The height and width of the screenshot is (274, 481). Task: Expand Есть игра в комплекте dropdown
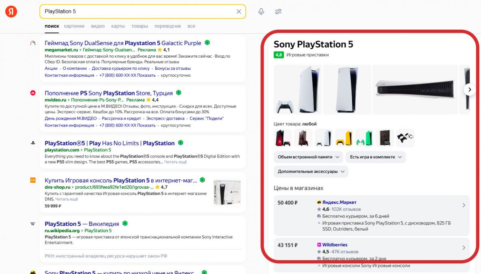(376, 157)
